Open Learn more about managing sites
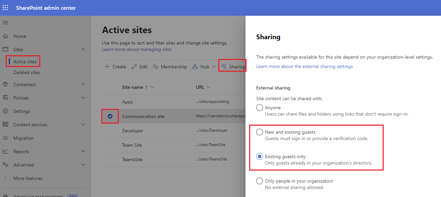This screenshot has height=197, width=441. tap(137, 49)
